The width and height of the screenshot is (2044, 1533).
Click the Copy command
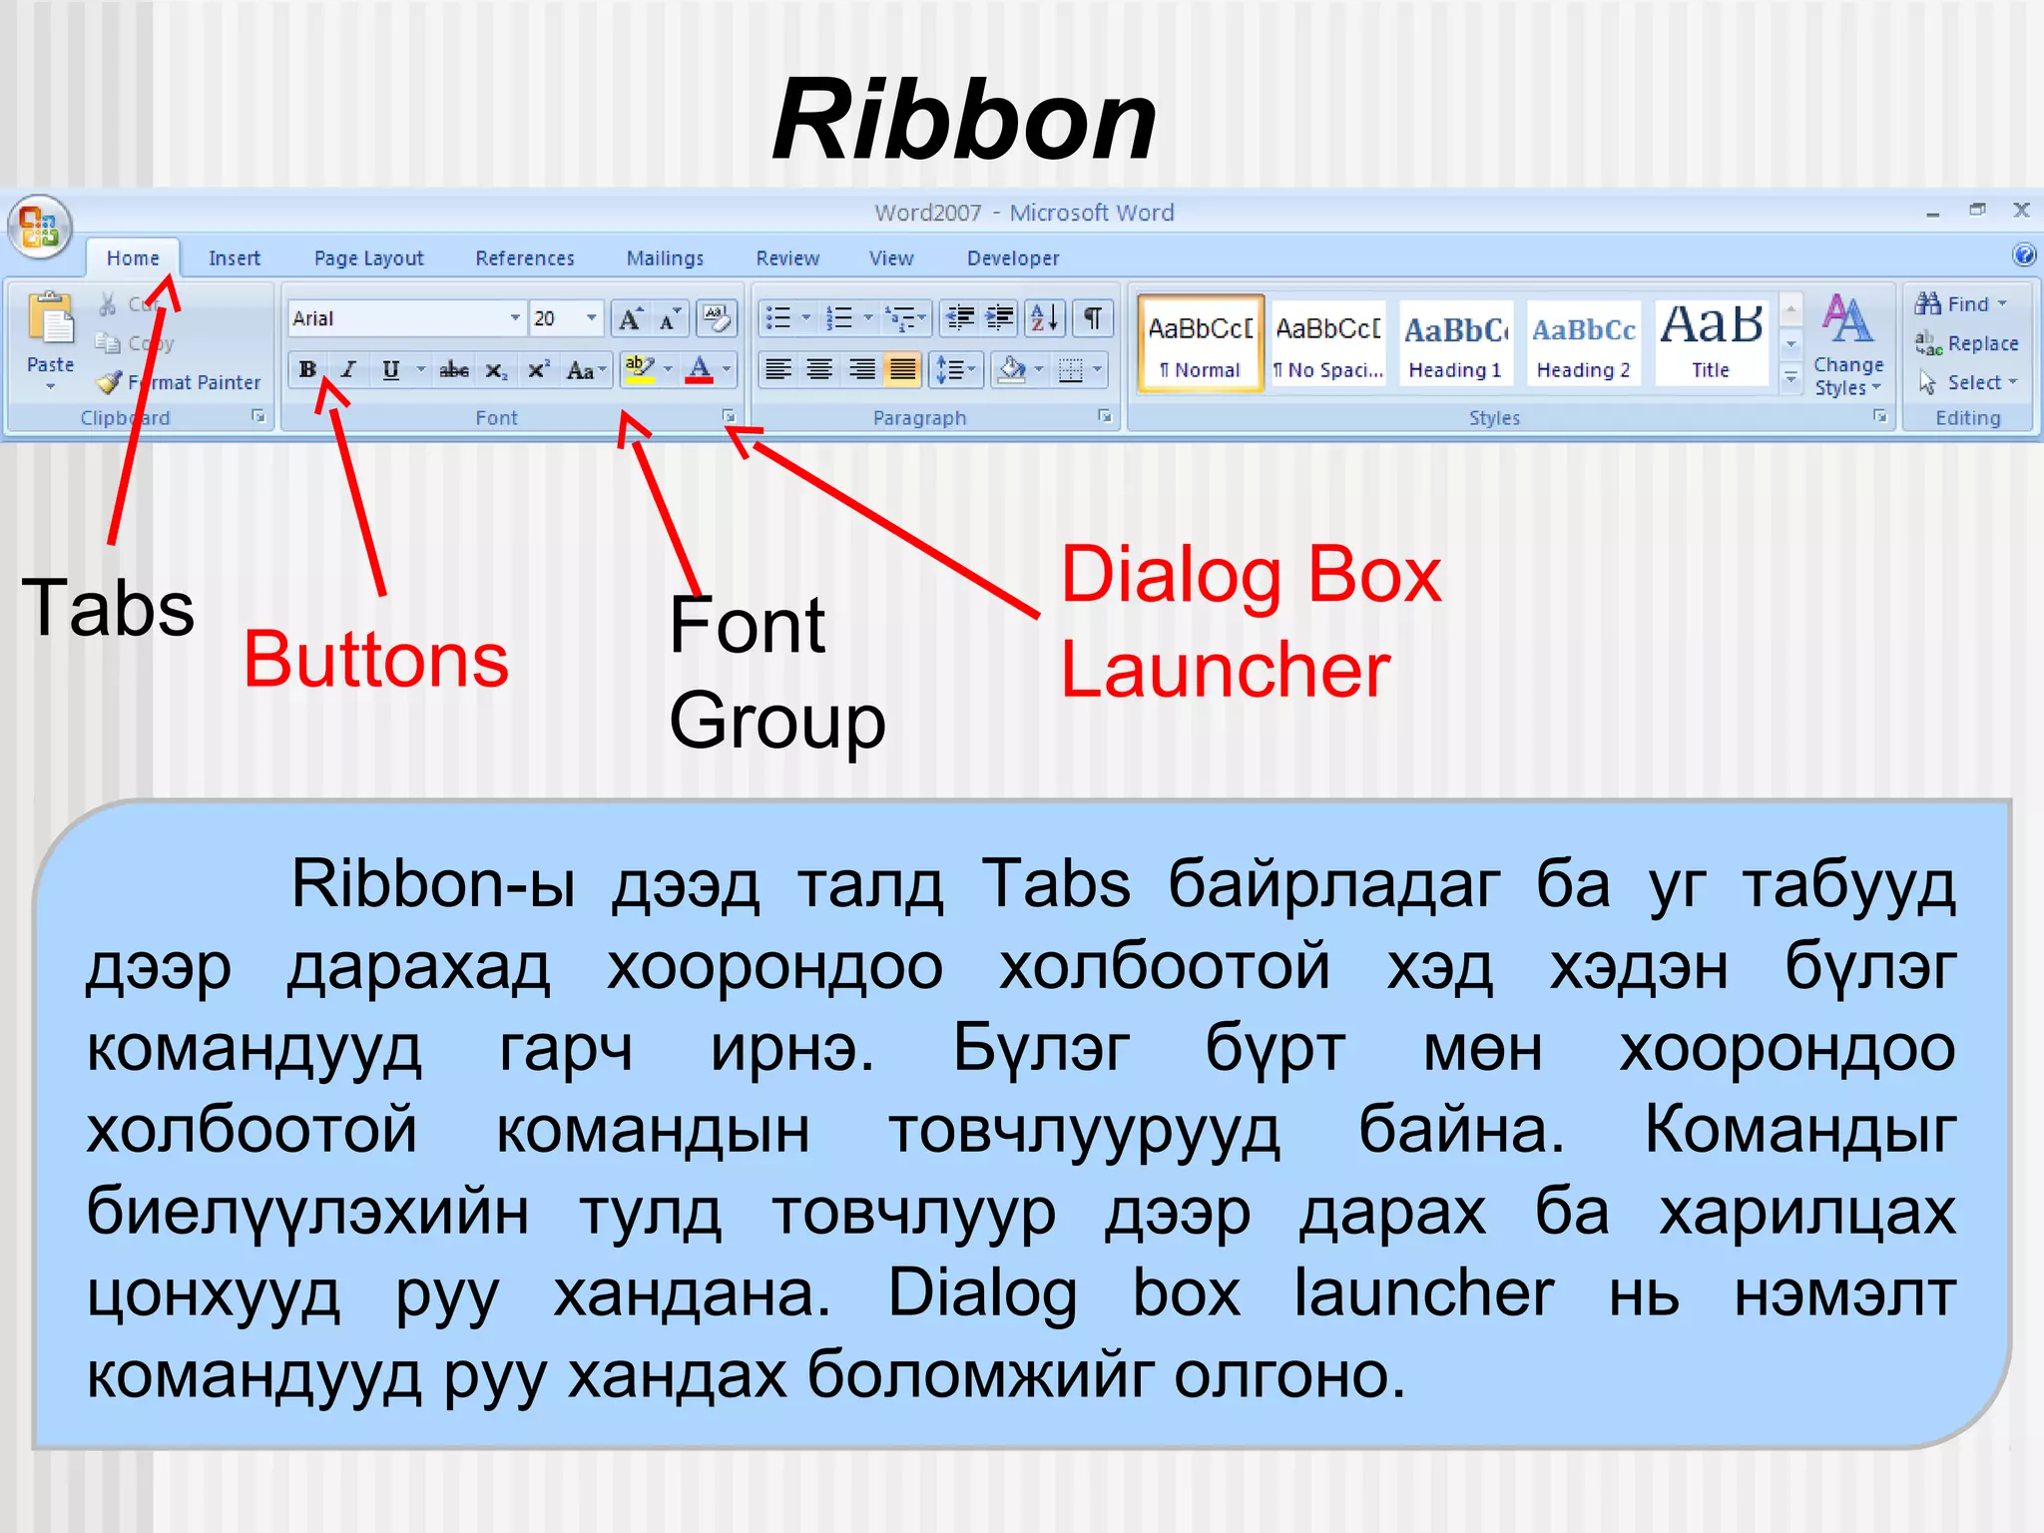pos(135,343)
